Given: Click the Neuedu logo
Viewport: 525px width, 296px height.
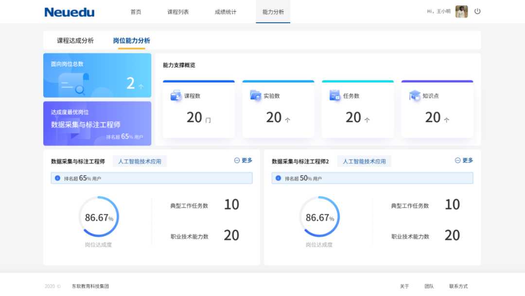Looking at the screenshot, I should click(70, 12).
